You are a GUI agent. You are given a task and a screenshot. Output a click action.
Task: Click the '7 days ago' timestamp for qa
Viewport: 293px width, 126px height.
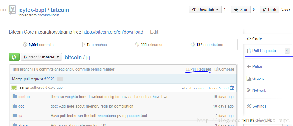coord(224,116)
